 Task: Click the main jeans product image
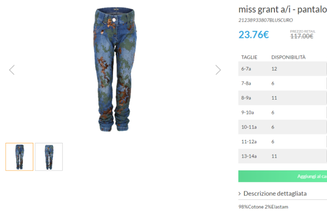pyautogui.click(x=115, y=70)
